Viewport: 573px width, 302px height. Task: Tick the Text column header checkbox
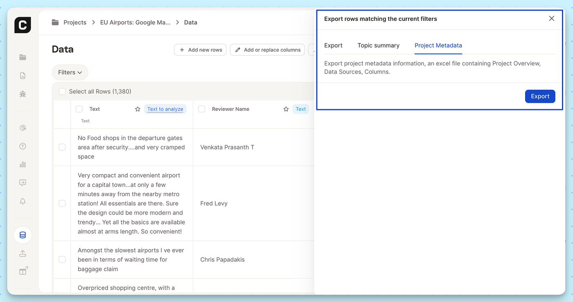(79, 109)
